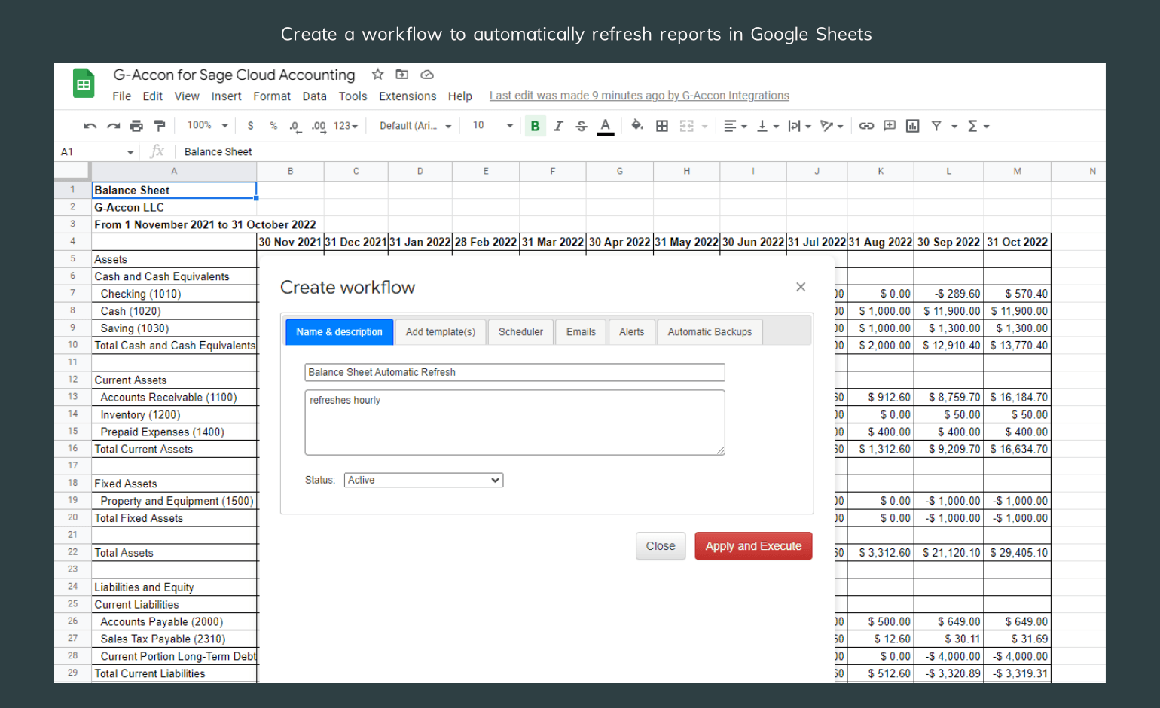Increase decimal places
This screenshot has width=1160, height=708.
tap(319, 126)
